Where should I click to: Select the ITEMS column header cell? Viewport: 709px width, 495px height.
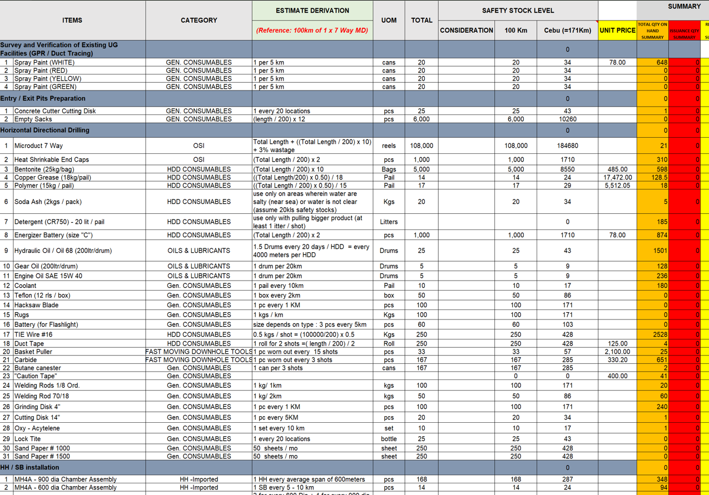pos(71,20)
